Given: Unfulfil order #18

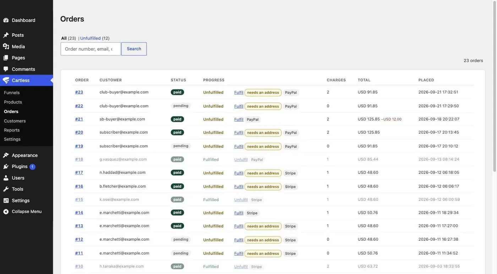Looking at the screenshot, I should (x=241, y=160).
